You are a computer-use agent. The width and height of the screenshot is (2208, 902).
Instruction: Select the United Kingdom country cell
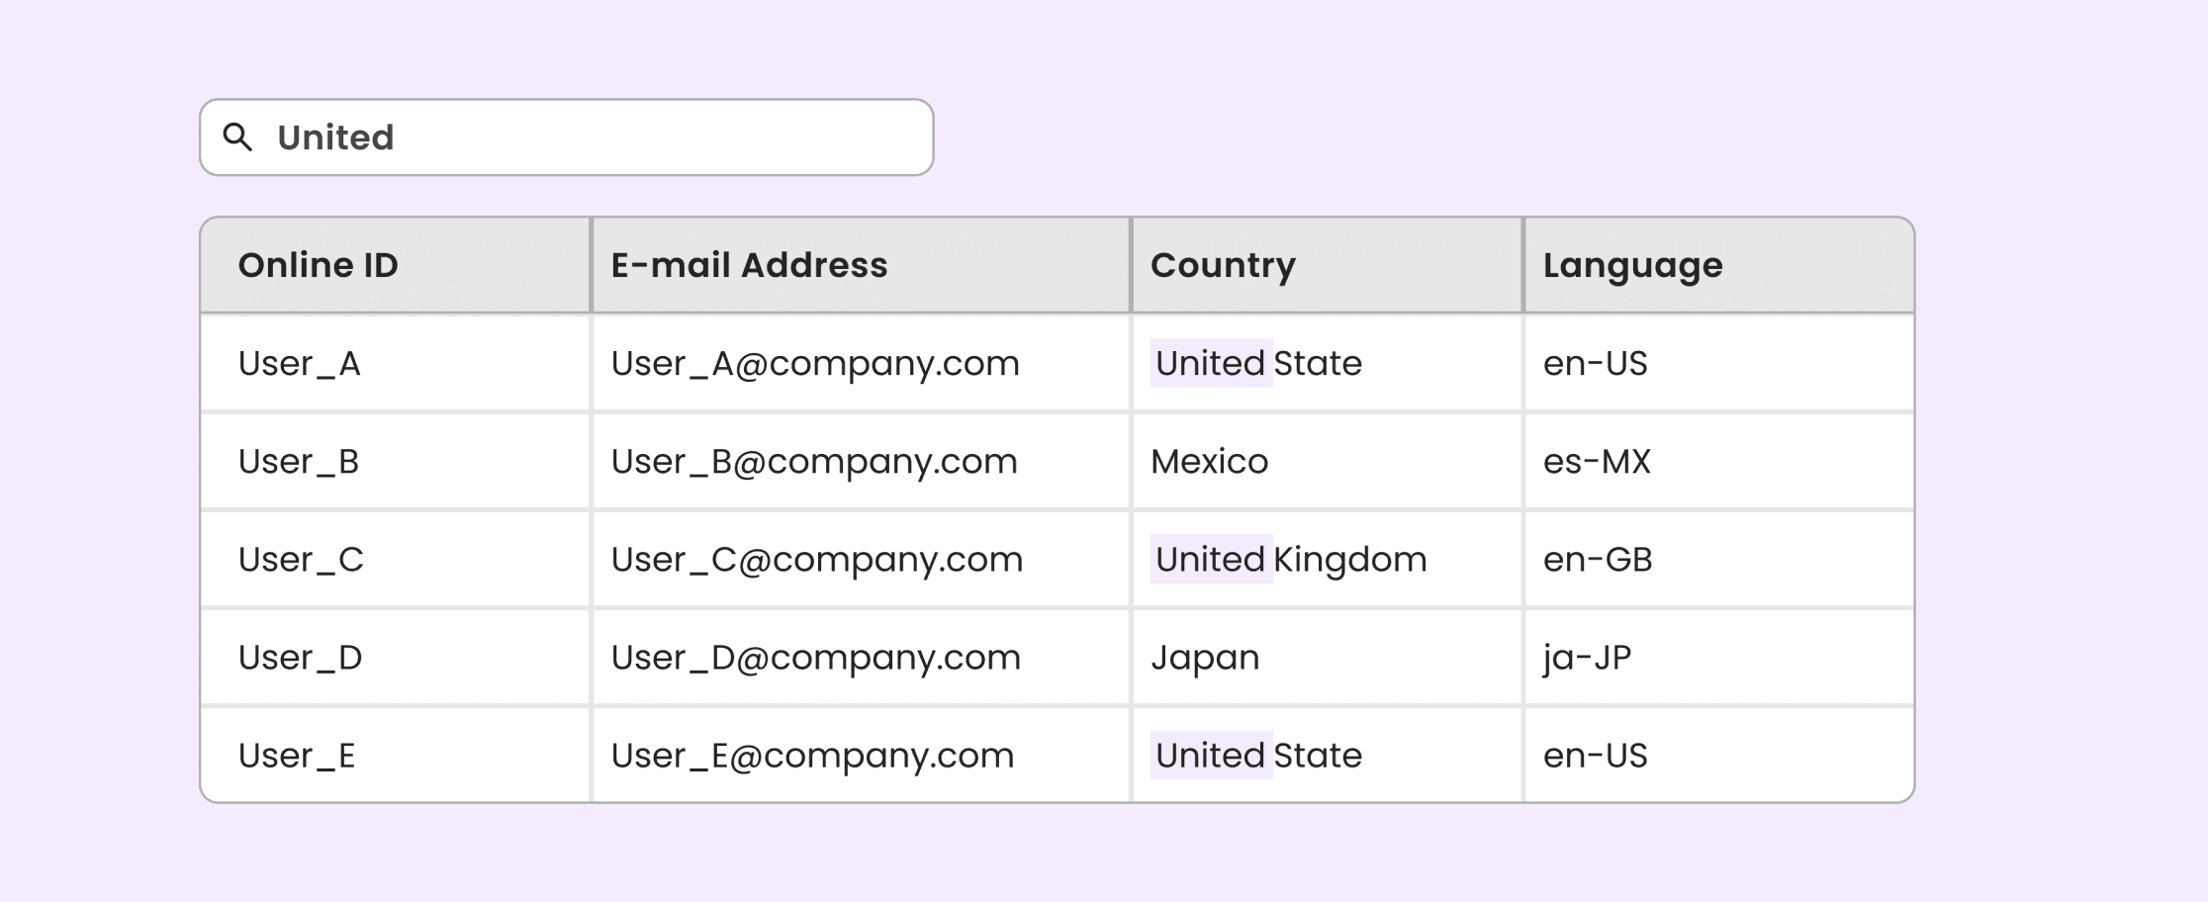point(1327,559)
